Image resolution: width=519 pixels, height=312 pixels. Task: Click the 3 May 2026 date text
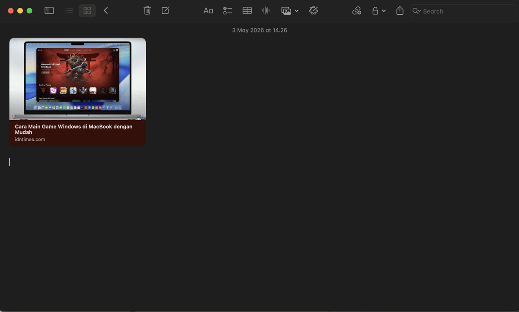(259, 30)
